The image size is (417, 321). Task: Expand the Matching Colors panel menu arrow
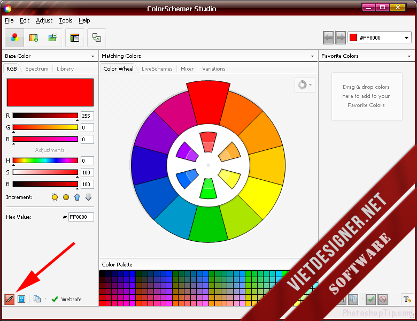[x=312, y=56]
